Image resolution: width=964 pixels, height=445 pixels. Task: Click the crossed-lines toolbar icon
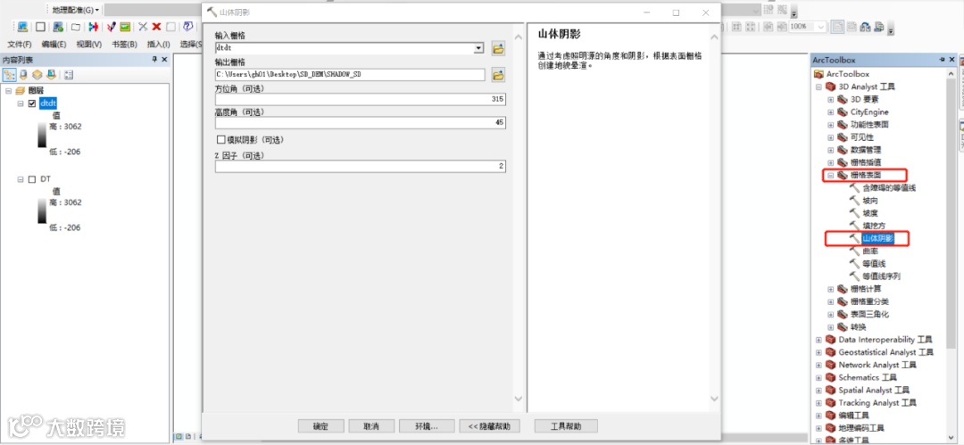coord(143,27)
